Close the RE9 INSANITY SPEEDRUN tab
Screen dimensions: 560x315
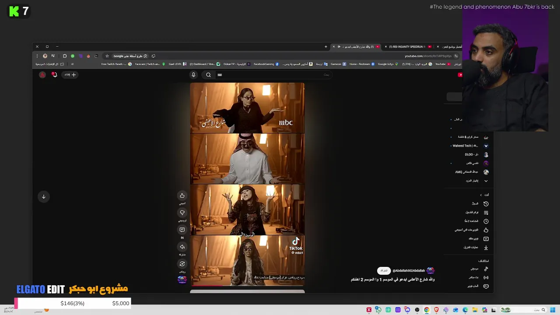(385, 47)
